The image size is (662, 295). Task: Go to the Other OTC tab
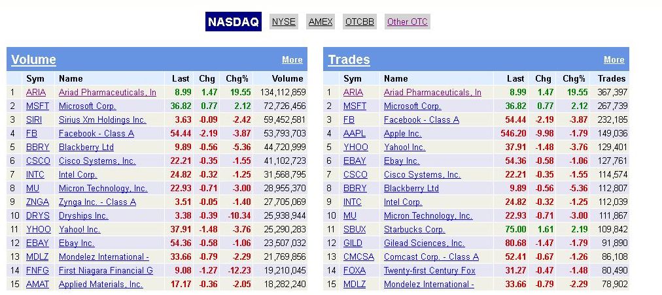[407, 22]
